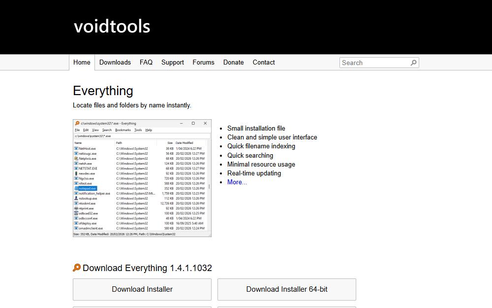Click 'Real-time updating' bullet text
492x308 pixels.
point(254,173)
